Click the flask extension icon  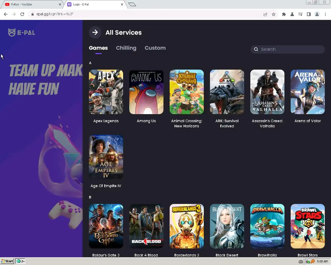coord(292,14)
